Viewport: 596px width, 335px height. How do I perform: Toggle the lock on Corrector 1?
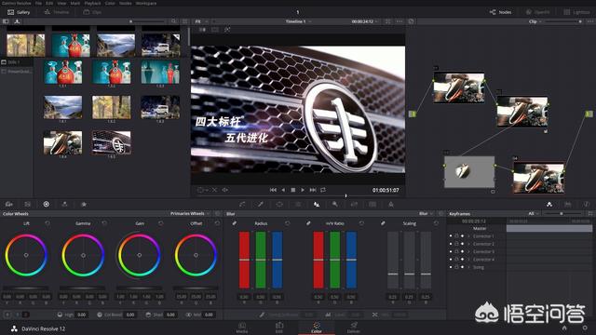[x=456, y=236]
